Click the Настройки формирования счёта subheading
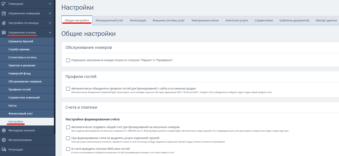Image resolution: width=339 pixels, height=156 pixels. point(92,119)
